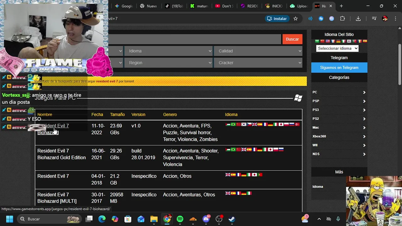Click the Idioma entry under Más
This screenshot has height=226, width=402.
[318, 186]
